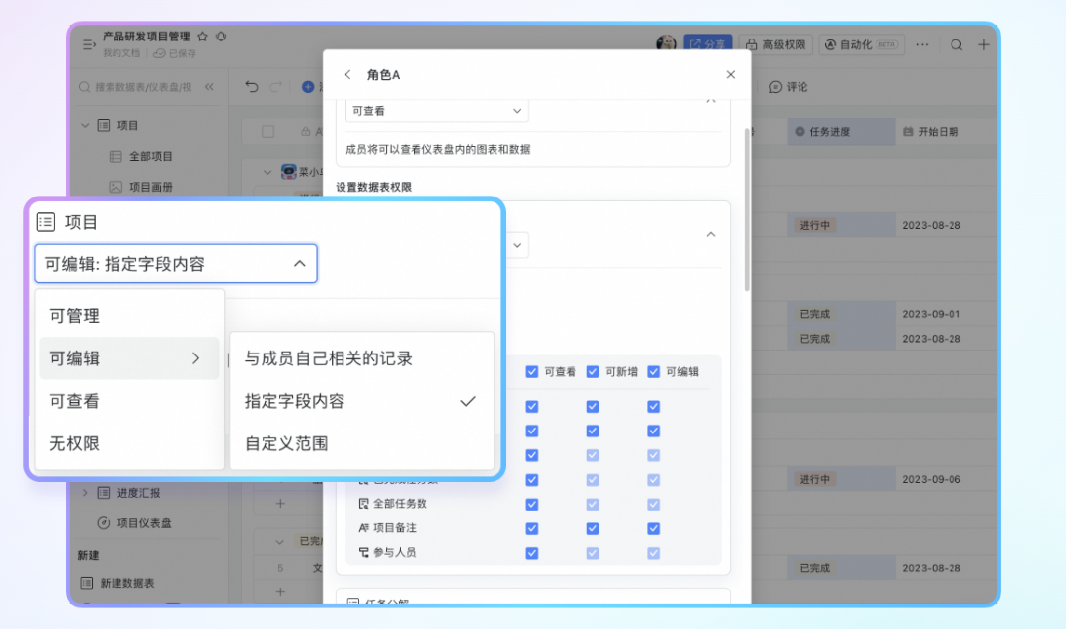Collapse the 项目 tree node in the sidebar

tap(86, 126)
